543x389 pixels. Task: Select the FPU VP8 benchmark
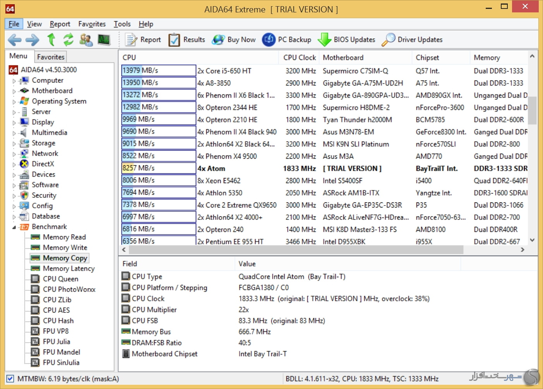pyautogui.click(x=56, y=331)
